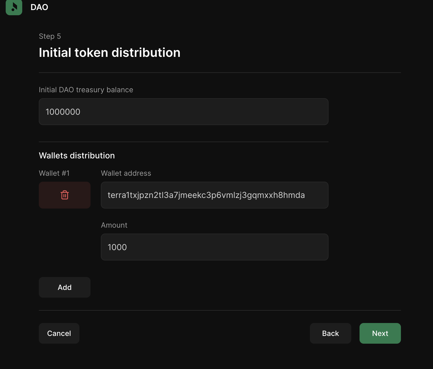Click the 'Wallet #1' label
Viewport: 433px width, 369px height.
point(54,173)
